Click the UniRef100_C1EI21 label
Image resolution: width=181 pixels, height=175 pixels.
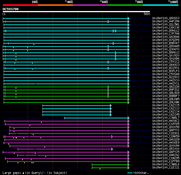(x=166, y=168)
